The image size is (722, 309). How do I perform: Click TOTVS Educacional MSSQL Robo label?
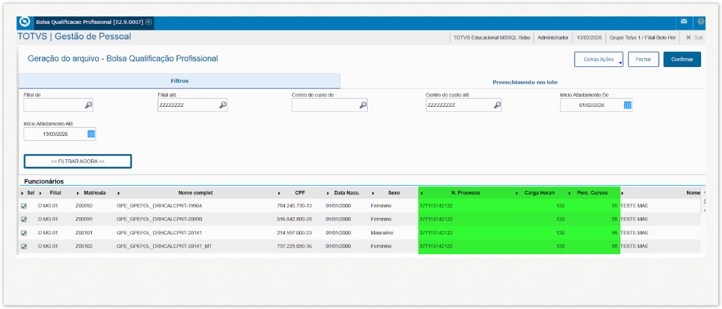click(x=492, y=38)
